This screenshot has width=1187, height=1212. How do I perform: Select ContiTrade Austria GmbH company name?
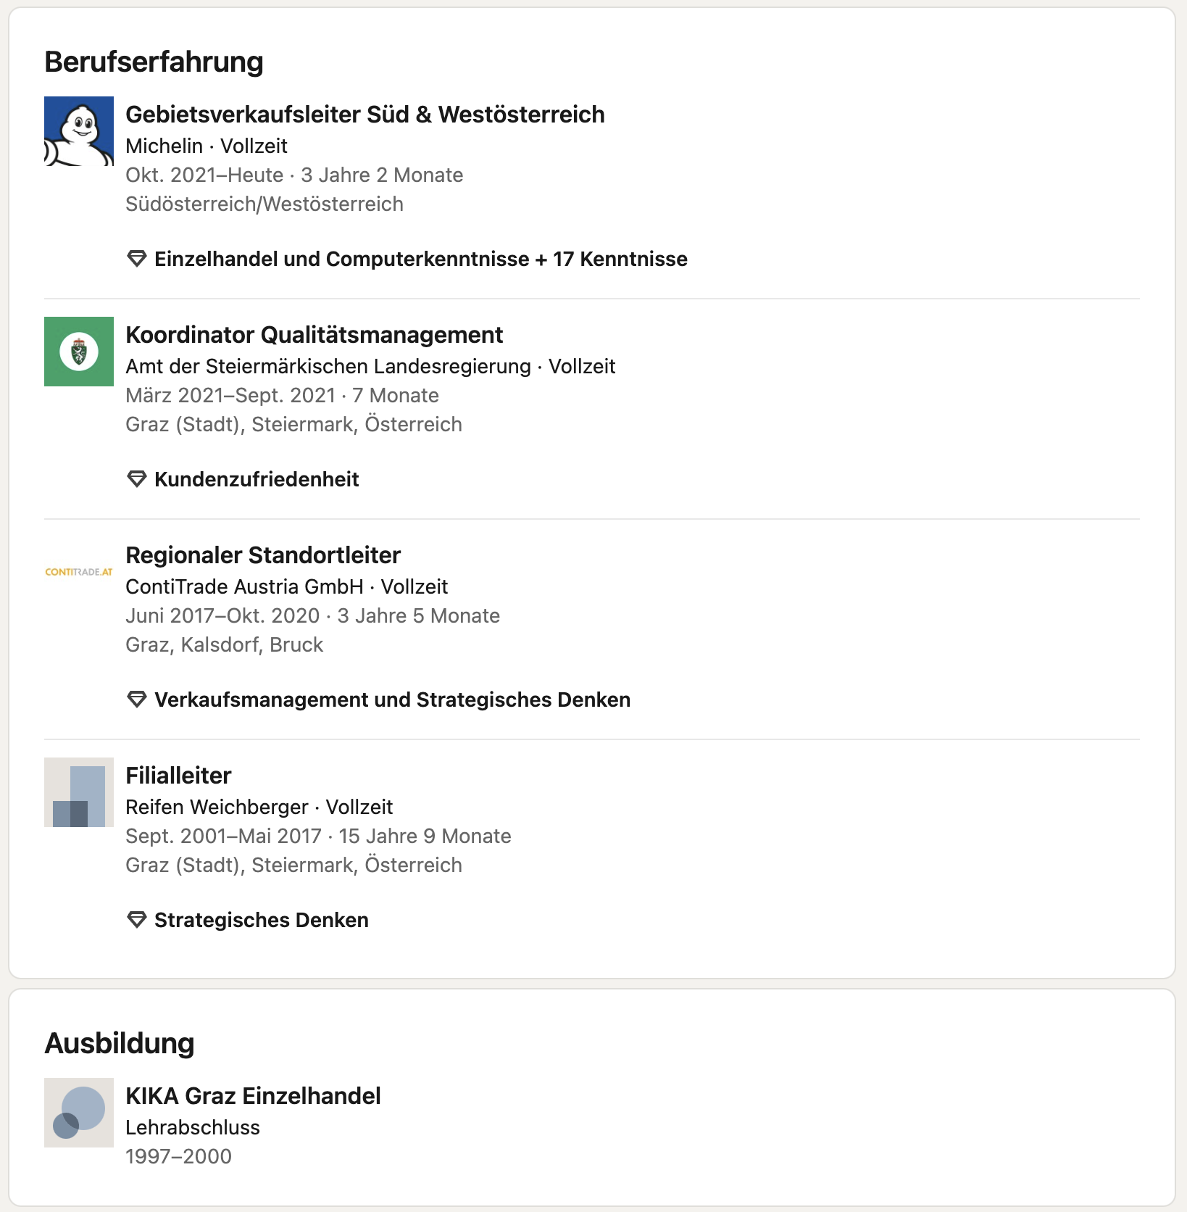[245, 586]
